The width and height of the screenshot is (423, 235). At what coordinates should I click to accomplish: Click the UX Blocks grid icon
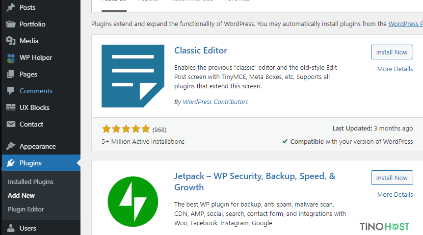pyautogui.click(x=11, y=107)
